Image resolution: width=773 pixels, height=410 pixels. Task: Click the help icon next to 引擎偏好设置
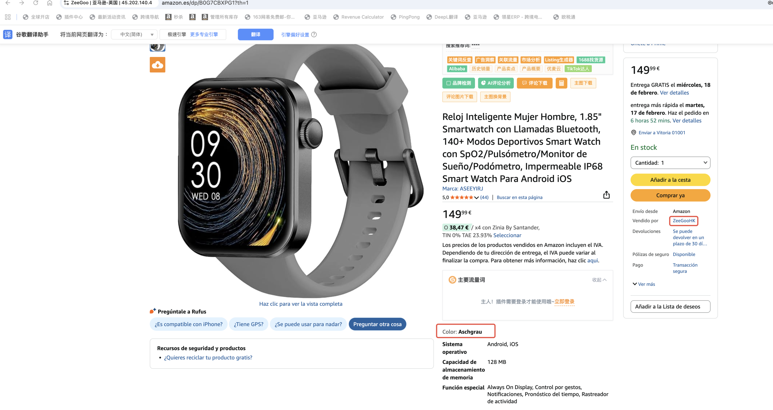(x=314, y=34)
